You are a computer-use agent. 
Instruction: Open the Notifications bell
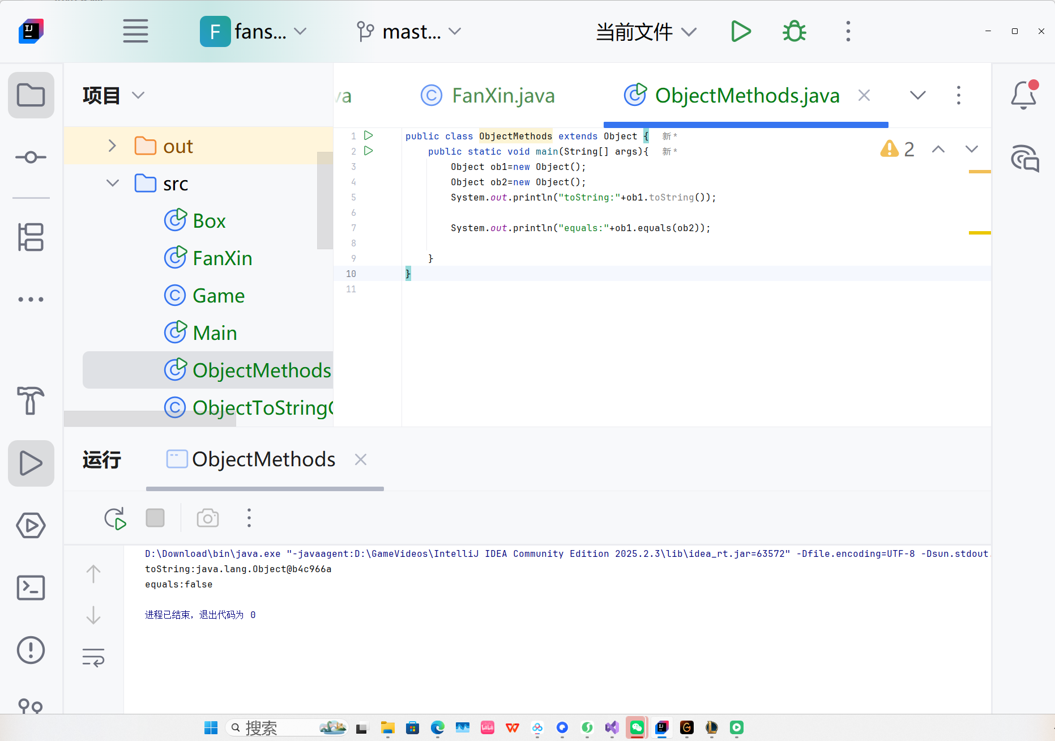[1024, 95]
